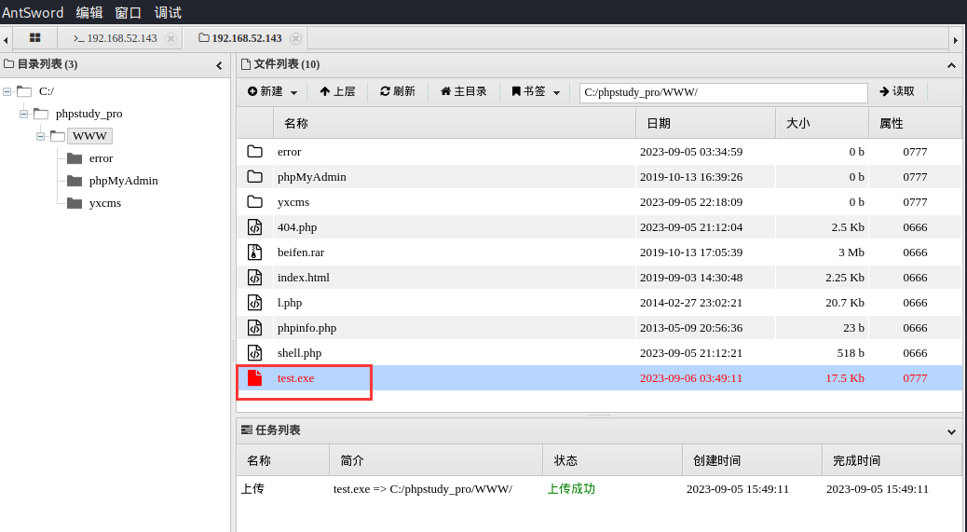Open the 编辑 menu

point(89,12)
